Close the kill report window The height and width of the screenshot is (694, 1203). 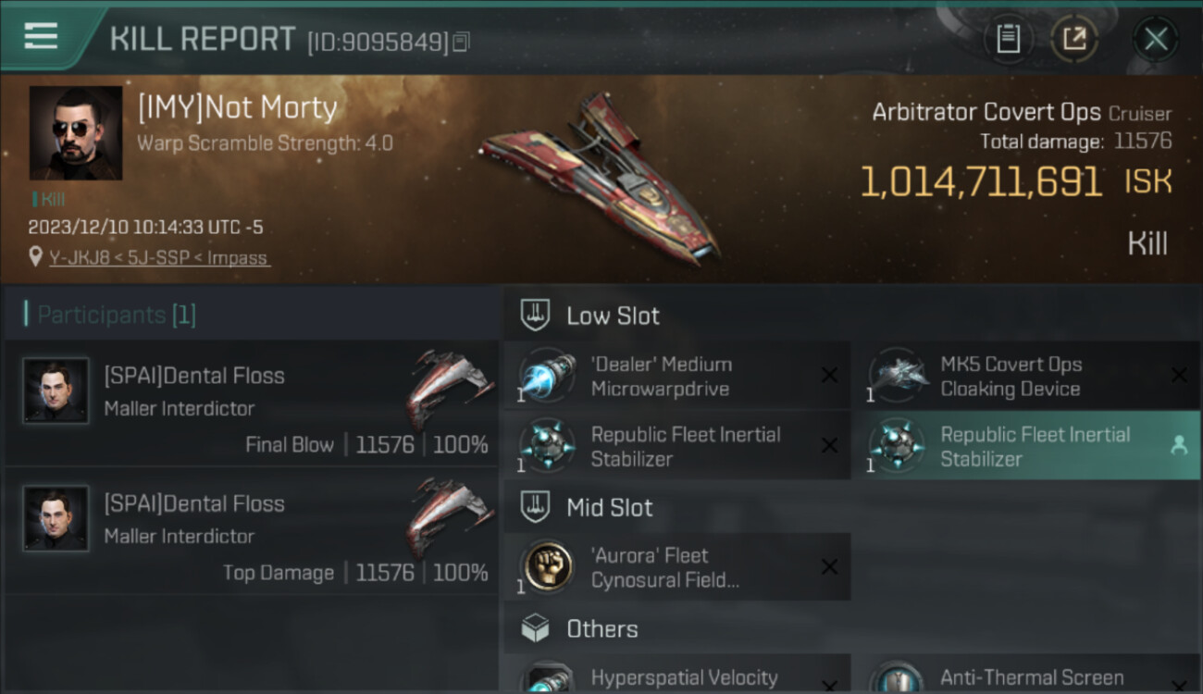(x=1156, y=39)
